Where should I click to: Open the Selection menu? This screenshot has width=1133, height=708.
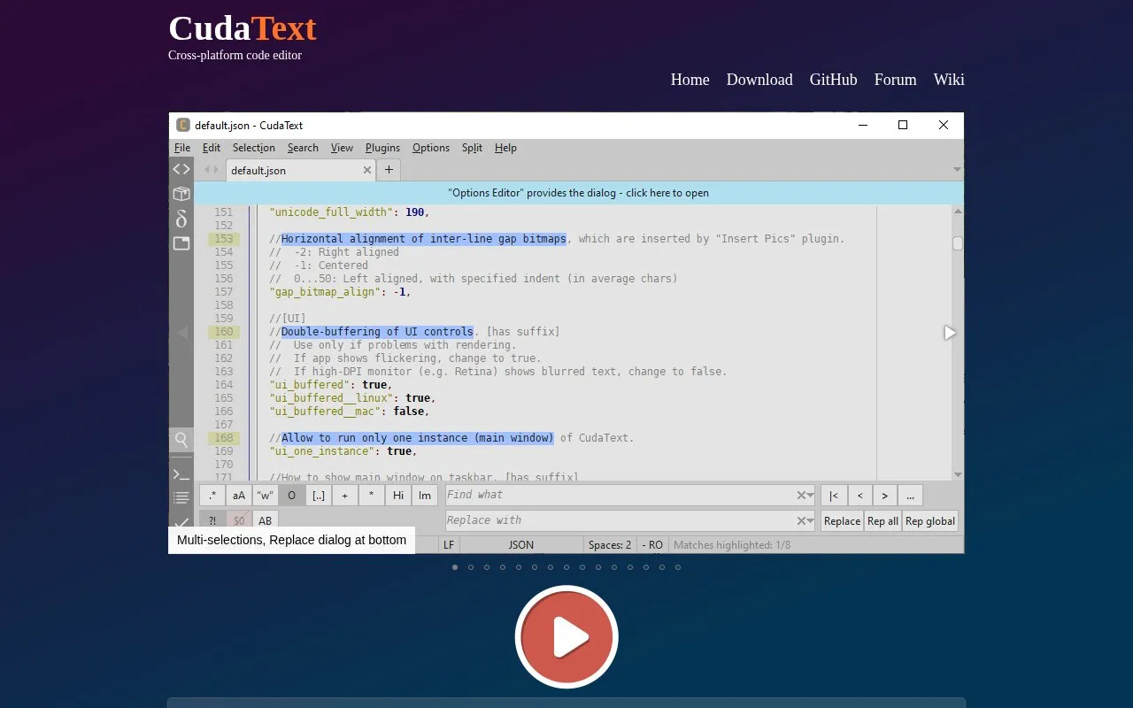(254, 148)
